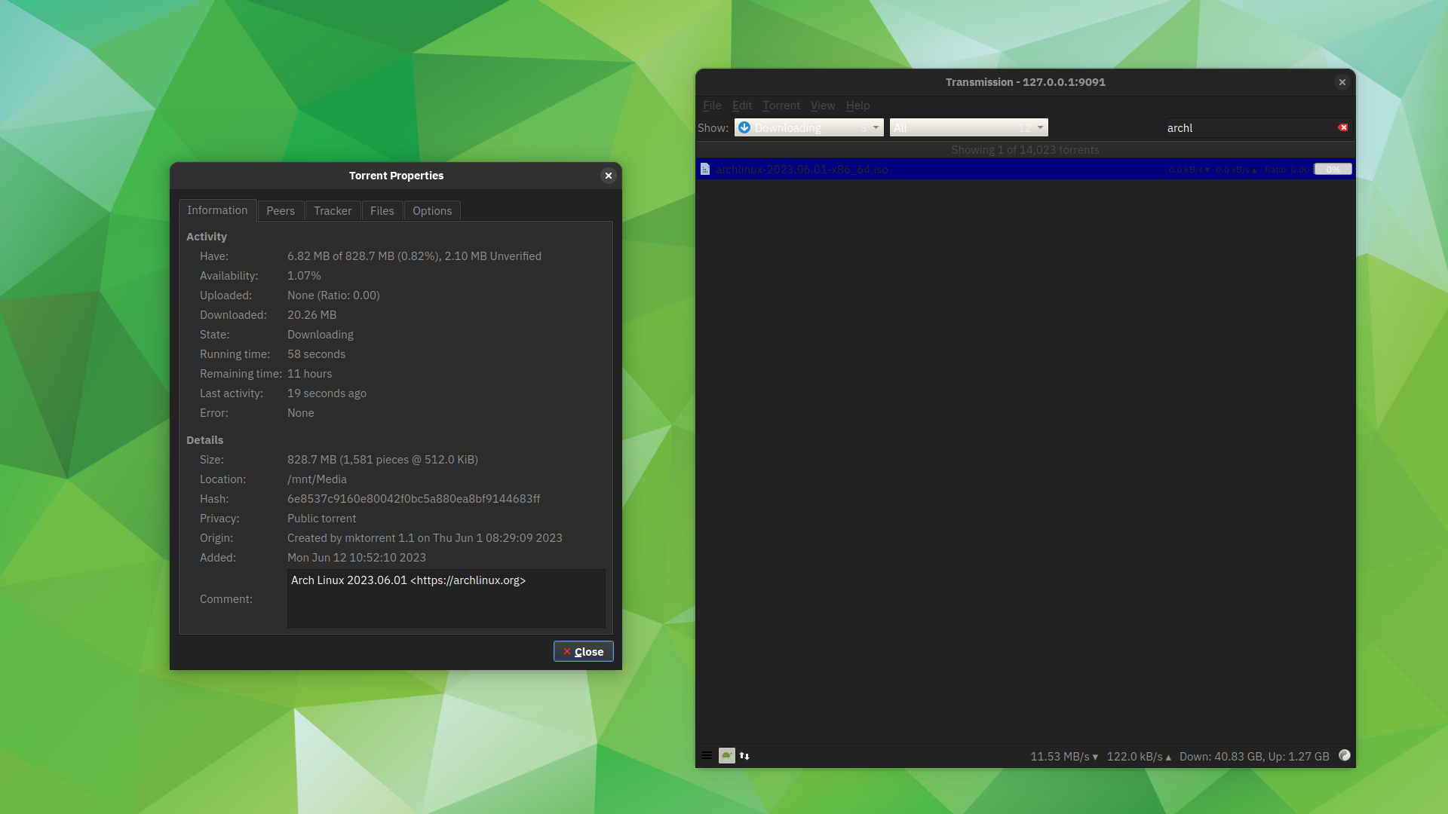Clear the search with the red X icon
The width and height of the screenshot is (1448, 814).
click(1343, 127)
